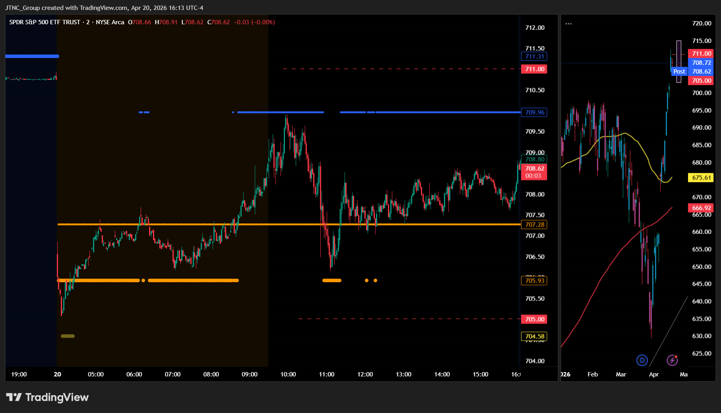This screenshot has height=413, width=721.
Task: Click the blue 708.72 price label
Action: tap(702, 63)
